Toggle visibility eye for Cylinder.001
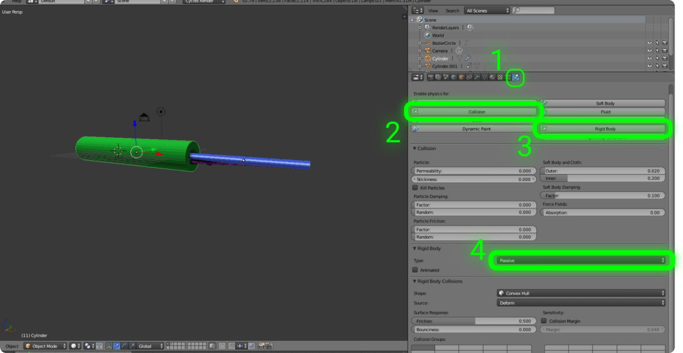The height and width of the screenshot is (353, 683). pos(649,66)
